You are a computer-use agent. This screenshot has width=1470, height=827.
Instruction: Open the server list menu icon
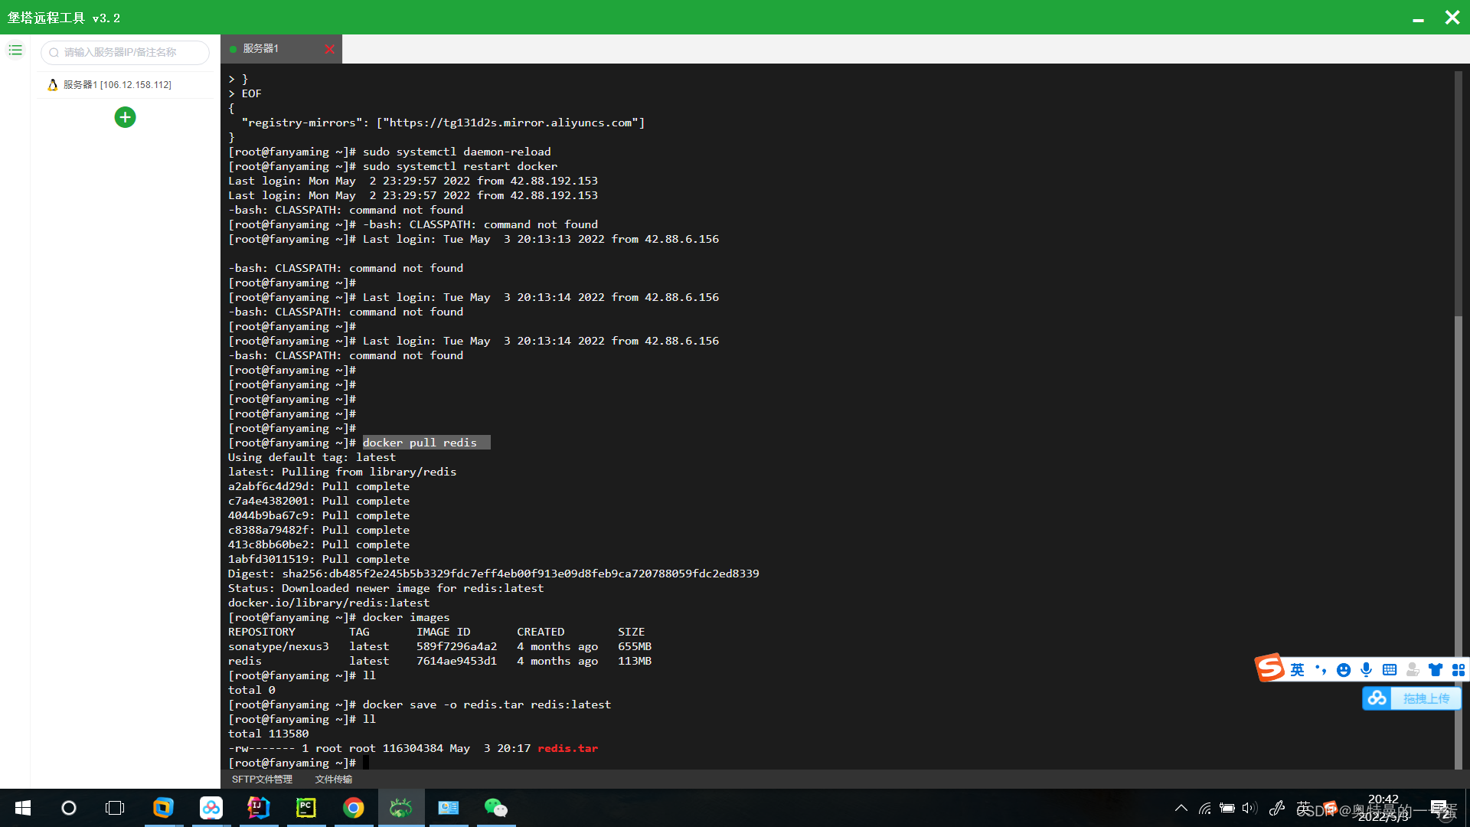(15, 51)
